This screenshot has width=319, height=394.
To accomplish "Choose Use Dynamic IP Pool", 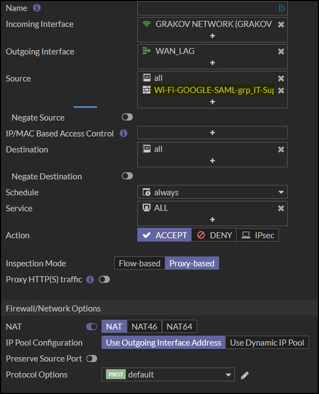I will pos(267,342).
